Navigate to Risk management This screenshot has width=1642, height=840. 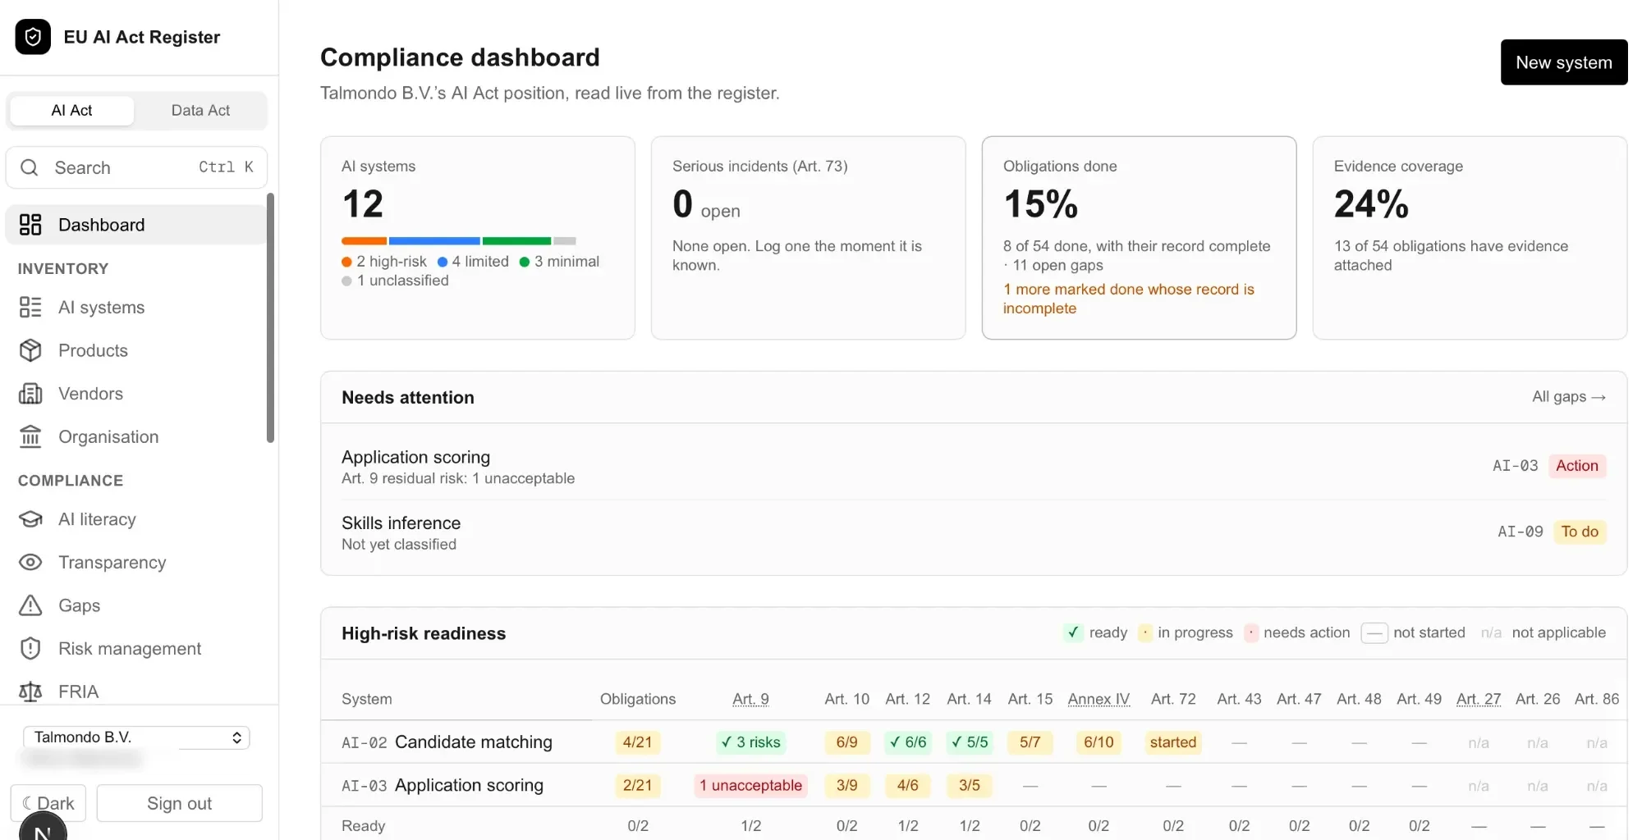pyautogui.click(x=136, y=649)
